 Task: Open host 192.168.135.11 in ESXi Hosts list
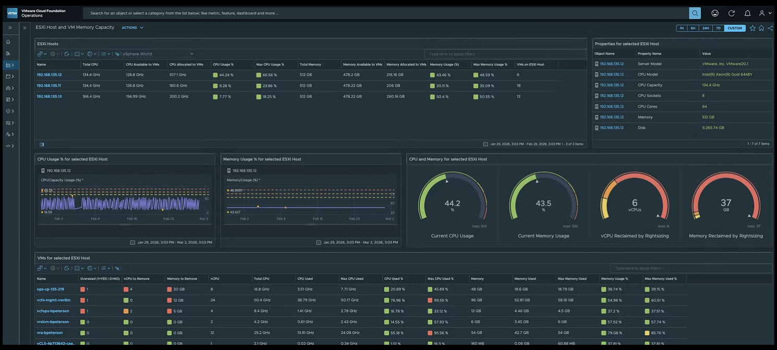tap(49, 85)
